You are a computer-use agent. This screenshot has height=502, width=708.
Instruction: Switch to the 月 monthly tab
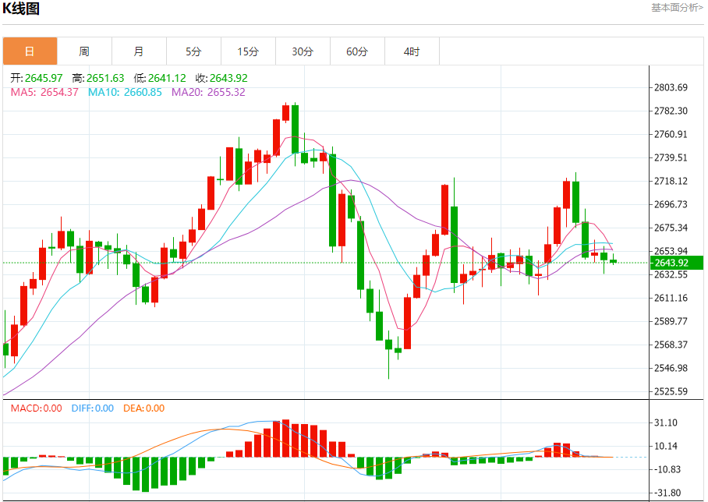point(139,51)
